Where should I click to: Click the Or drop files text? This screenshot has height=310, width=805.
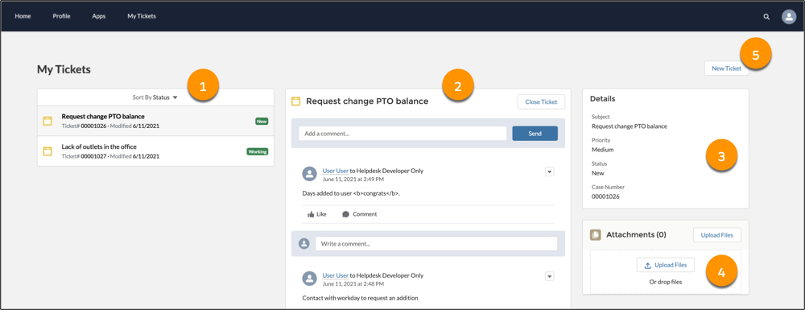coord(666,282)
